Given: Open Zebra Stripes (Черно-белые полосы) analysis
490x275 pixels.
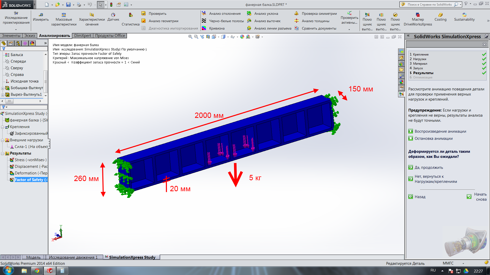Looking at the screenshot, I should click(x=204, y=21).
